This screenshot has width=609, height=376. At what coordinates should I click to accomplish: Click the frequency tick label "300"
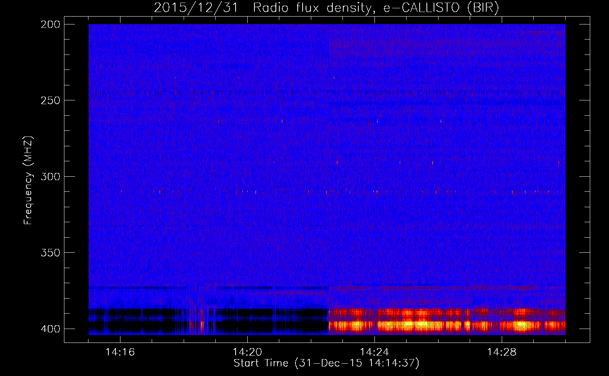click(x=50, y=176)
